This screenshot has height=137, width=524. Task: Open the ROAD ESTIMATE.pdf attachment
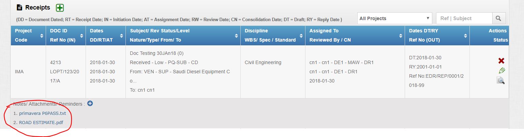tap(41, 122)
